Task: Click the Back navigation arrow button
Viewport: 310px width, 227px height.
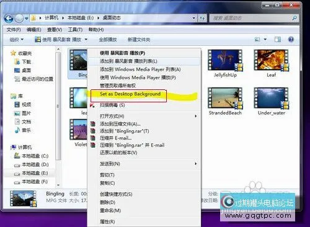Action: pos(9,19)
